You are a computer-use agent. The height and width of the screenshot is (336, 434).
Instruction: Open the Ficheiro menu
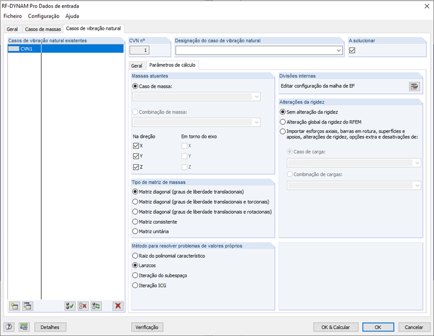[x=13, y=16]
